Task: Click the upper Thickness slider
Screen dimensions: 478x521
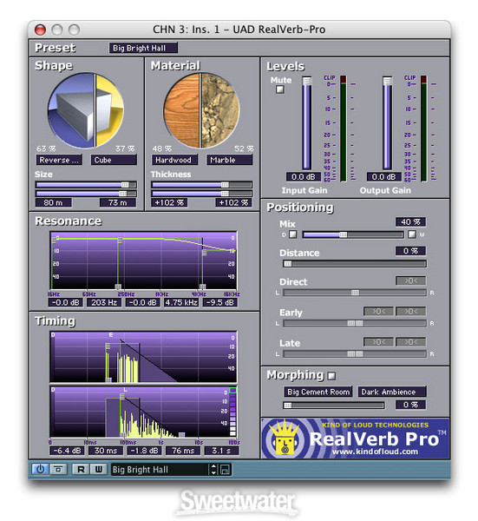Action: [x=201, y=185]
